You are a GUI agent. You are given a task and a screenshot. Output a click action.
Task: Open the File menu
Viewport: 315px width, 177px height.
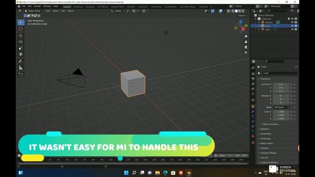[x=24, y=6]
